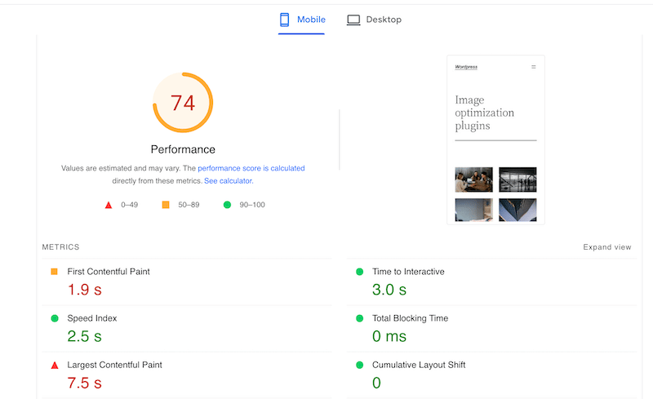This screenshot has height=399, width=653.
Task: Click the Cumulative Layout Shift metric label
Action: coord(419,365)
